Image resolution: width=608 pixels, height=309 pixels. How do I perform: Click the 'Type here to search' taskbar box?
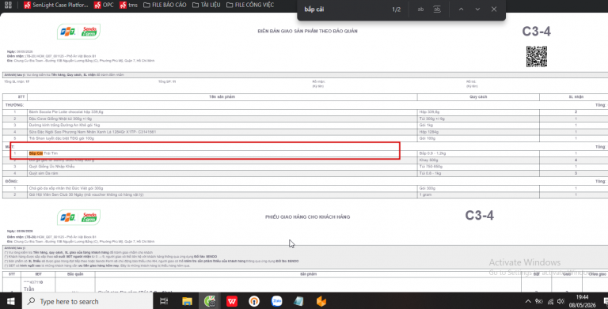88,301
